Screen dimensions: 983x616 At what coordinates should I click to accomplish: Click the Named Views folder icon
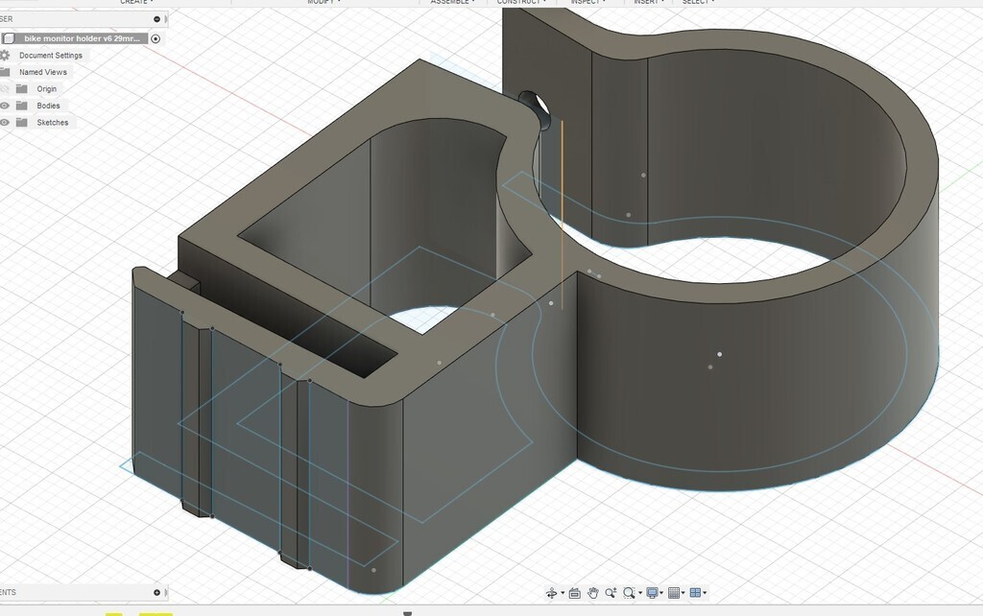click(x=5, y=72)
